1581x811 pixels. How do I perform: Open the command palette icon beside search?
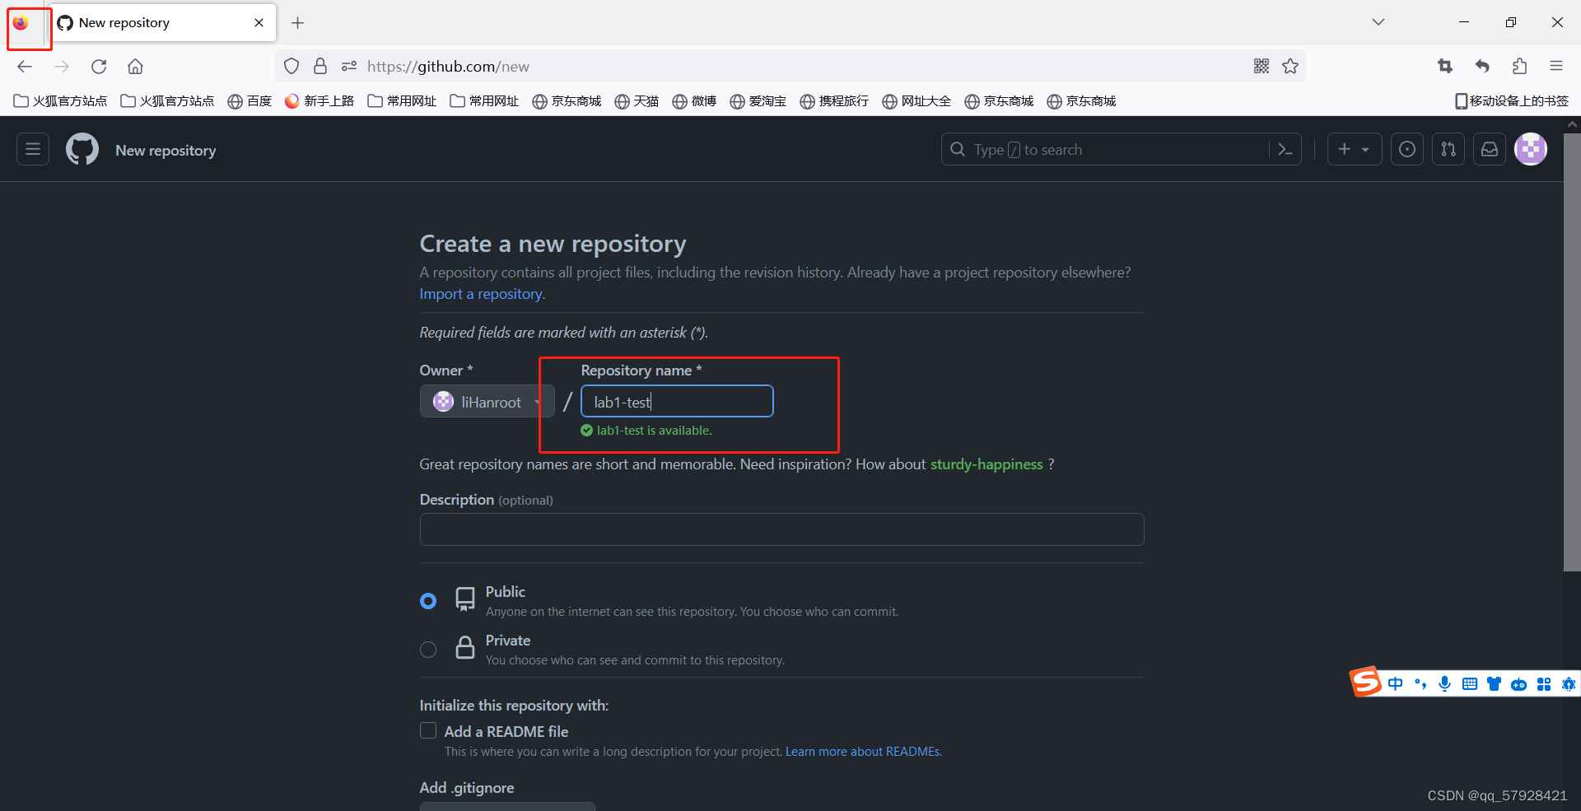(x=1285, y=149)
